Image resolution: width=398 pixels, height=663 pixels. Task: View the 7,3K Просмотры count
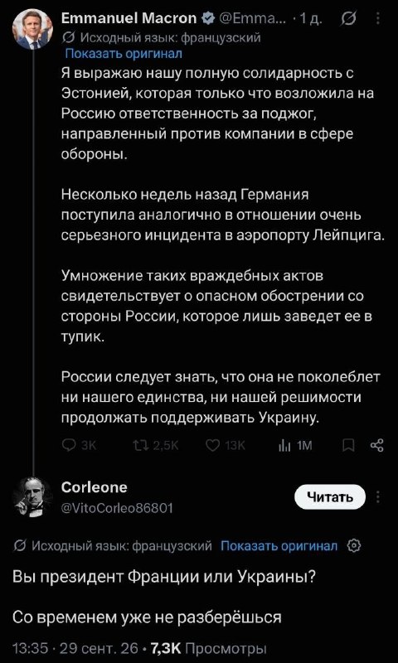pyautogui.click(x=208, y=647)
